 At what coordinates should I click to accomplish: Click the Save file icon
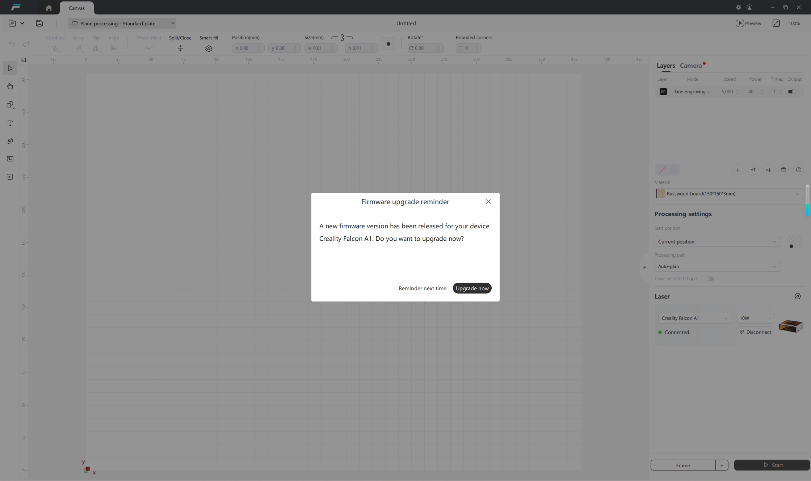[x=39, y=23]
